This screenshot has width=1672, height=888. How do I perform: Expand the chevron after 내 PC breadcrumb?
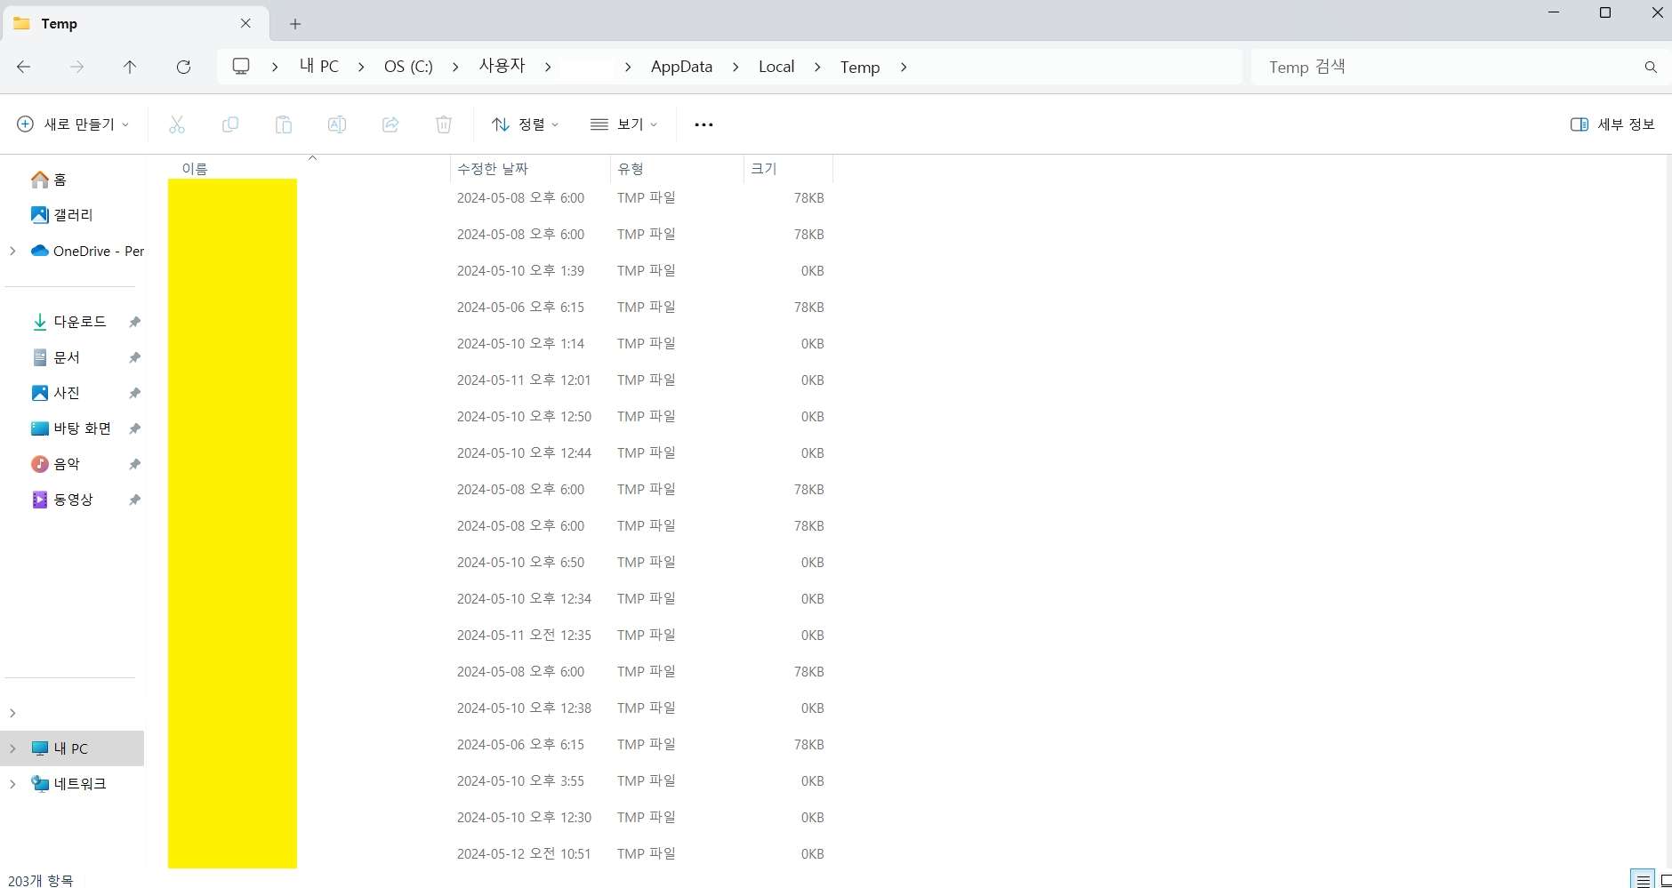click(361, 67)
